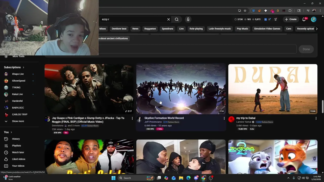Clear the YouTube search box text

coord(169,19)
